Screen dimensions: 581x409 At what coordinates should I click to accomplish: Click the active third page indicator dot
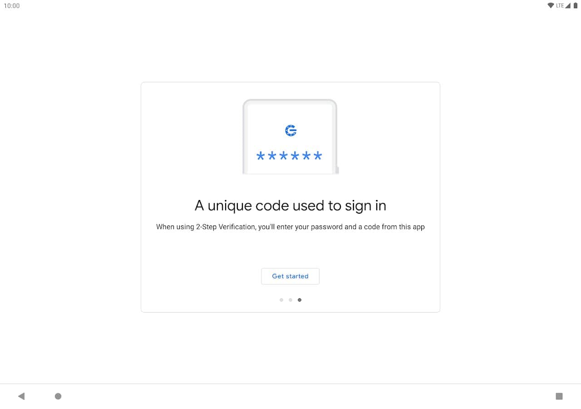tap(300, 300)
